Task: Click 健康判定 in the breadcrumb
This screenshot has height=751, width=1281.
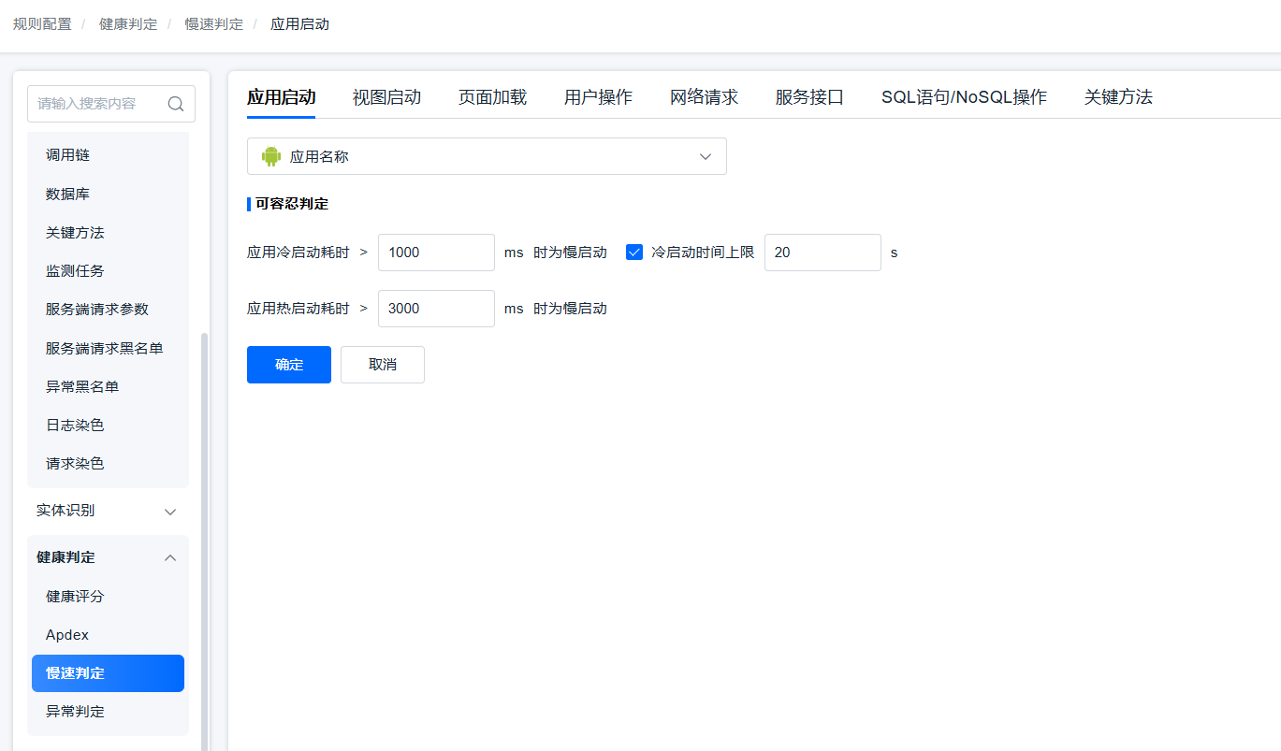Action: [128, 24]
